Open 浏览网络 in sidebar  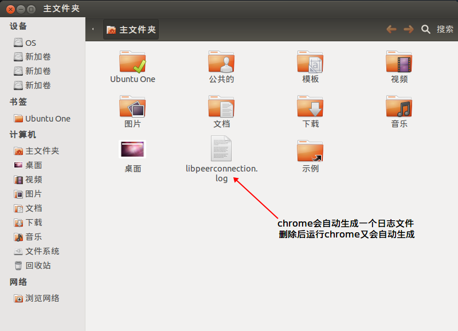tap(37, 298)
